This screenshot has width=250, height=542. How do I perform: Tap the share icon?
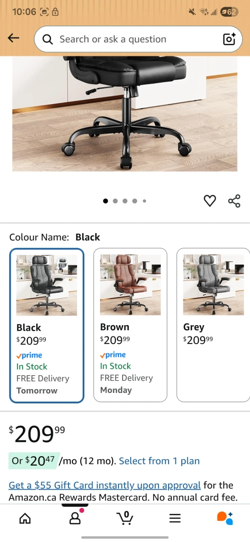click(234, 201)
